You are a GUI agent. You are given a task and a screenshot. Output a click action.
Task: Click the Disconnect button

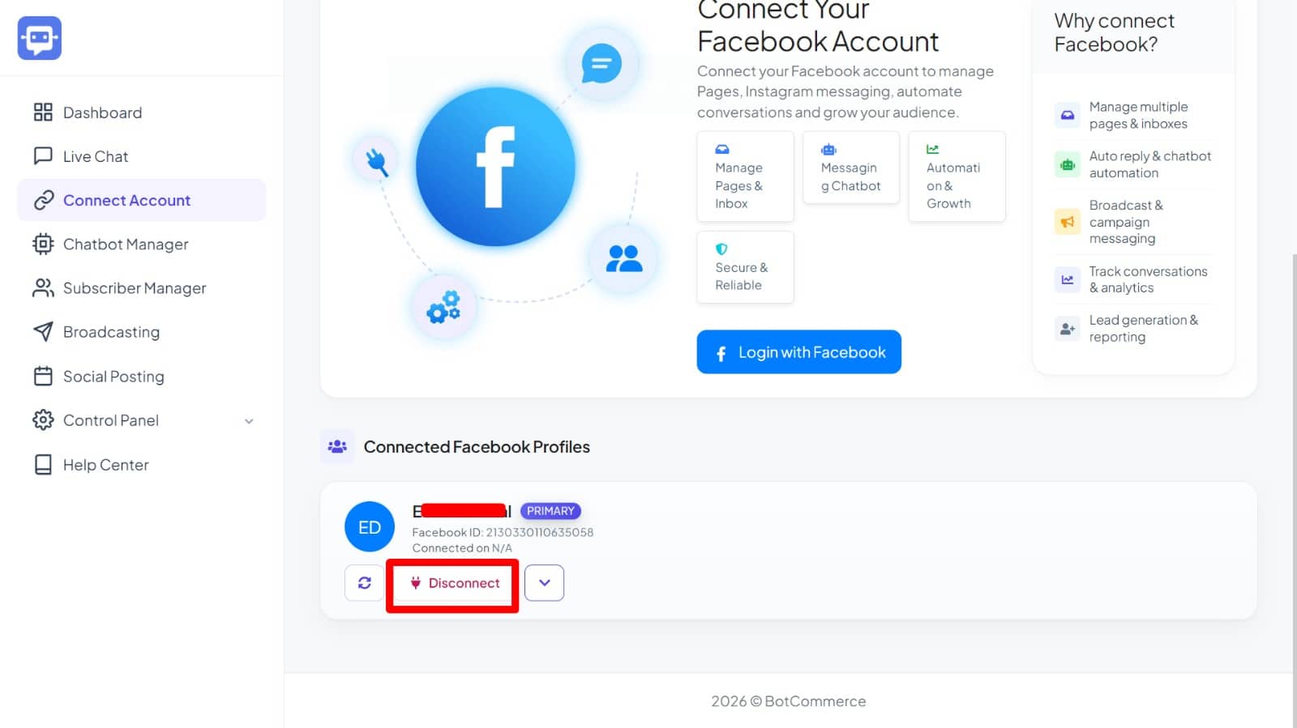coord(453,583)
